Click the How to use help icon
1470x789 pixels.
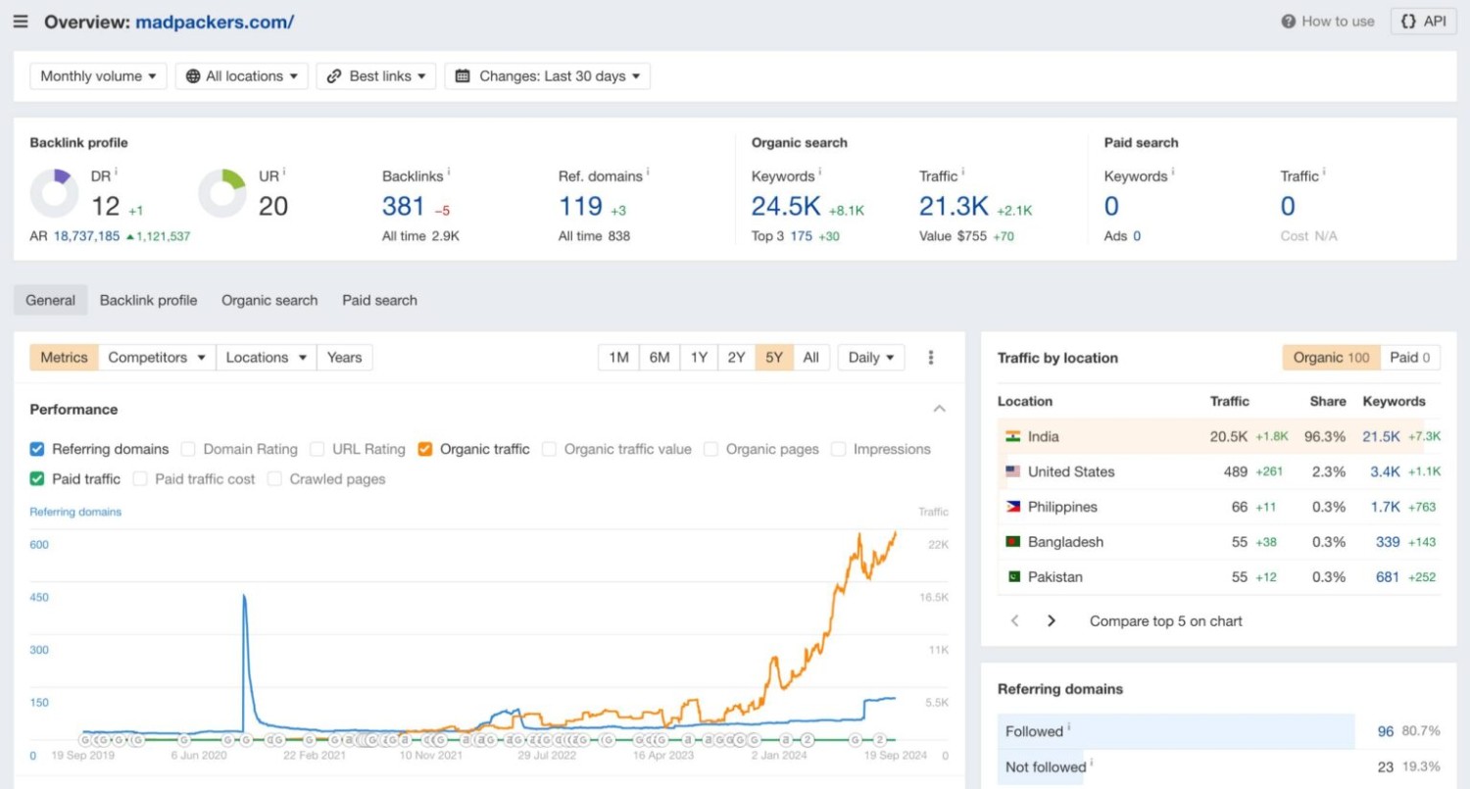(x=1287, y=21)
